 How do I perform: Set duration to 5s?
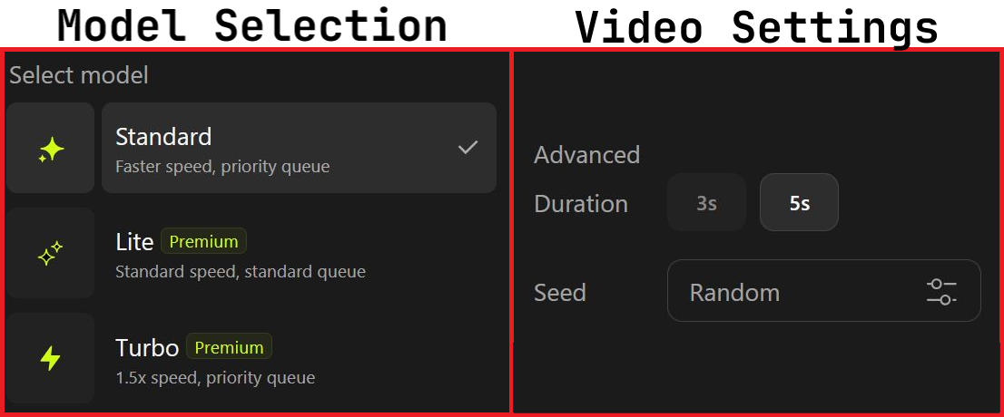tap(799, 203)
